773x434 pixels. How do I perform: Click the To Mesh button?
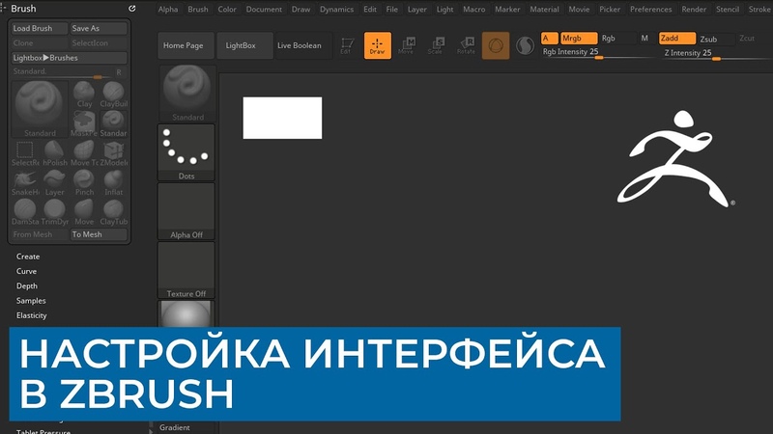(99, 234)
